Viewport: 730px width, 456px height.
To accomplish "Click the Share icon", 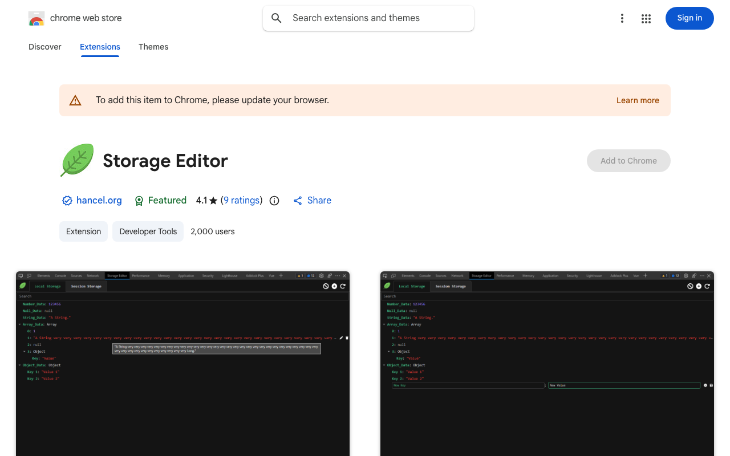I will pyautogui.click(x=298, y=201).
